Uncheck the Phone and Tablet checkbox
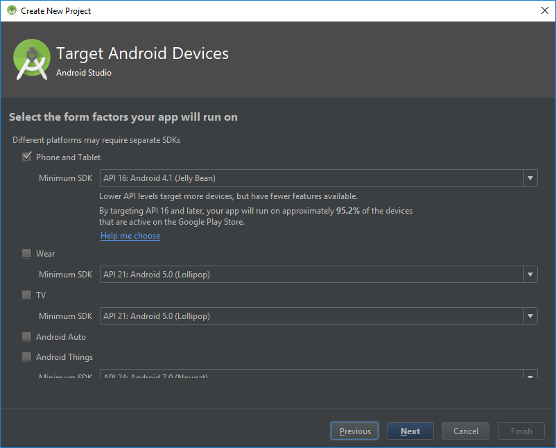 coord(27,157)
